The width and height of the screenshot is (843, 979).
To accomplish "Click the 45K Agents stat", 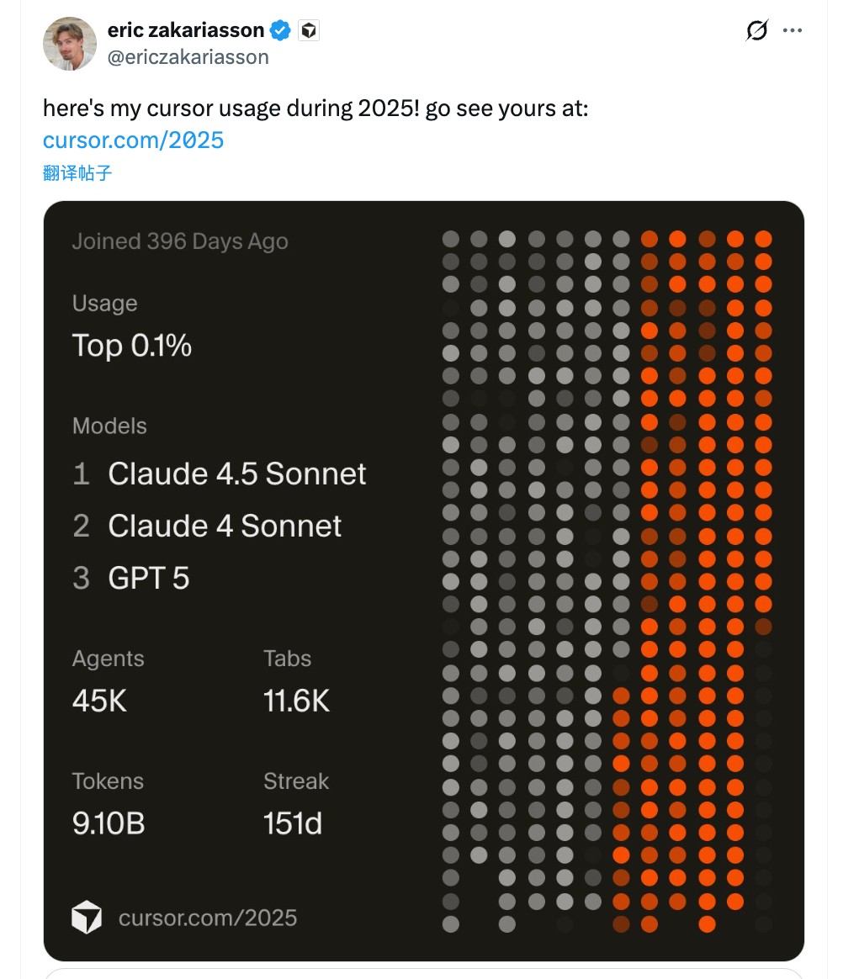I will pyautogui.click(x=99, y=701).
